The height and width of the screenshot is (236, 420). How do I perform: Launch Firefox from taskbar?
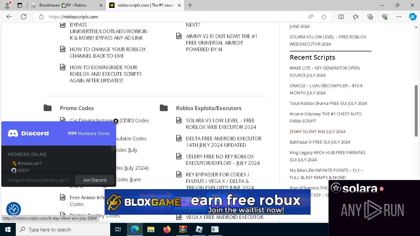tap(167, 229)
